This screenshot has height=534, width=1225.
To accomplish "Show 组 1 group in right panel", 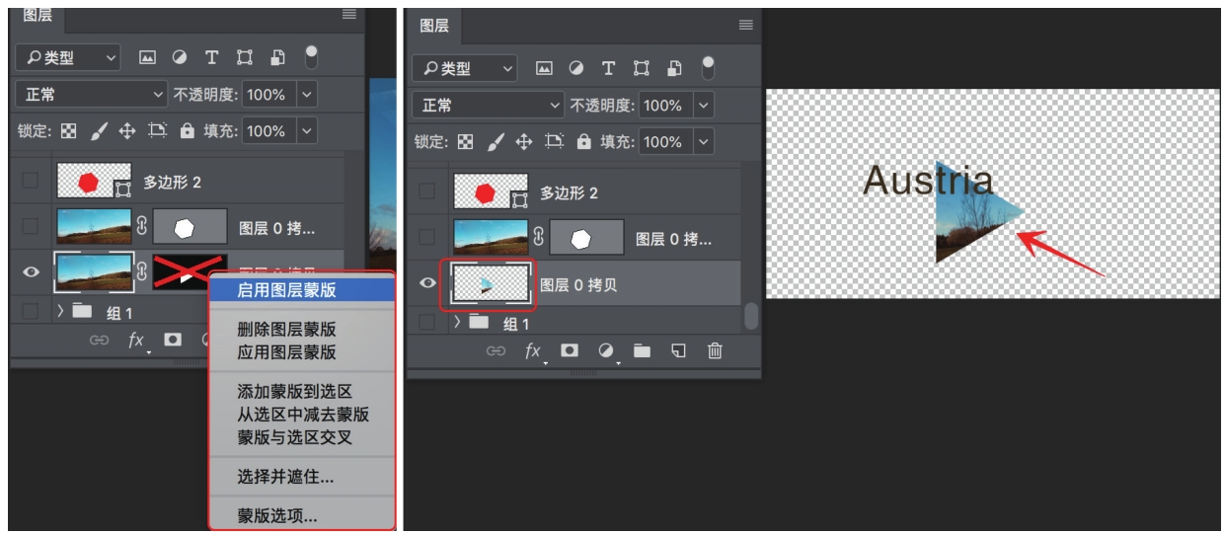I will click(427, 322).
